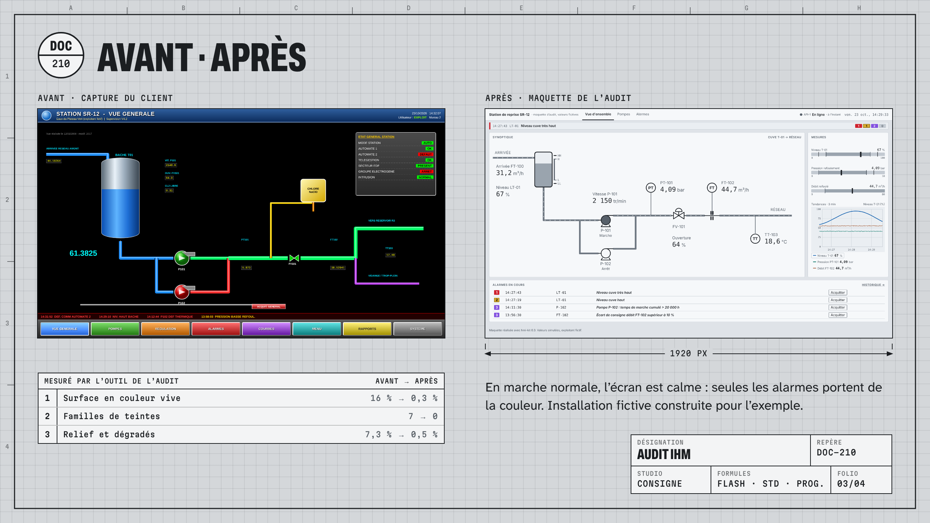Acquitter the Niveau cuve haut alarm
Screen dimensions: 930x523
tap(838, 300)
